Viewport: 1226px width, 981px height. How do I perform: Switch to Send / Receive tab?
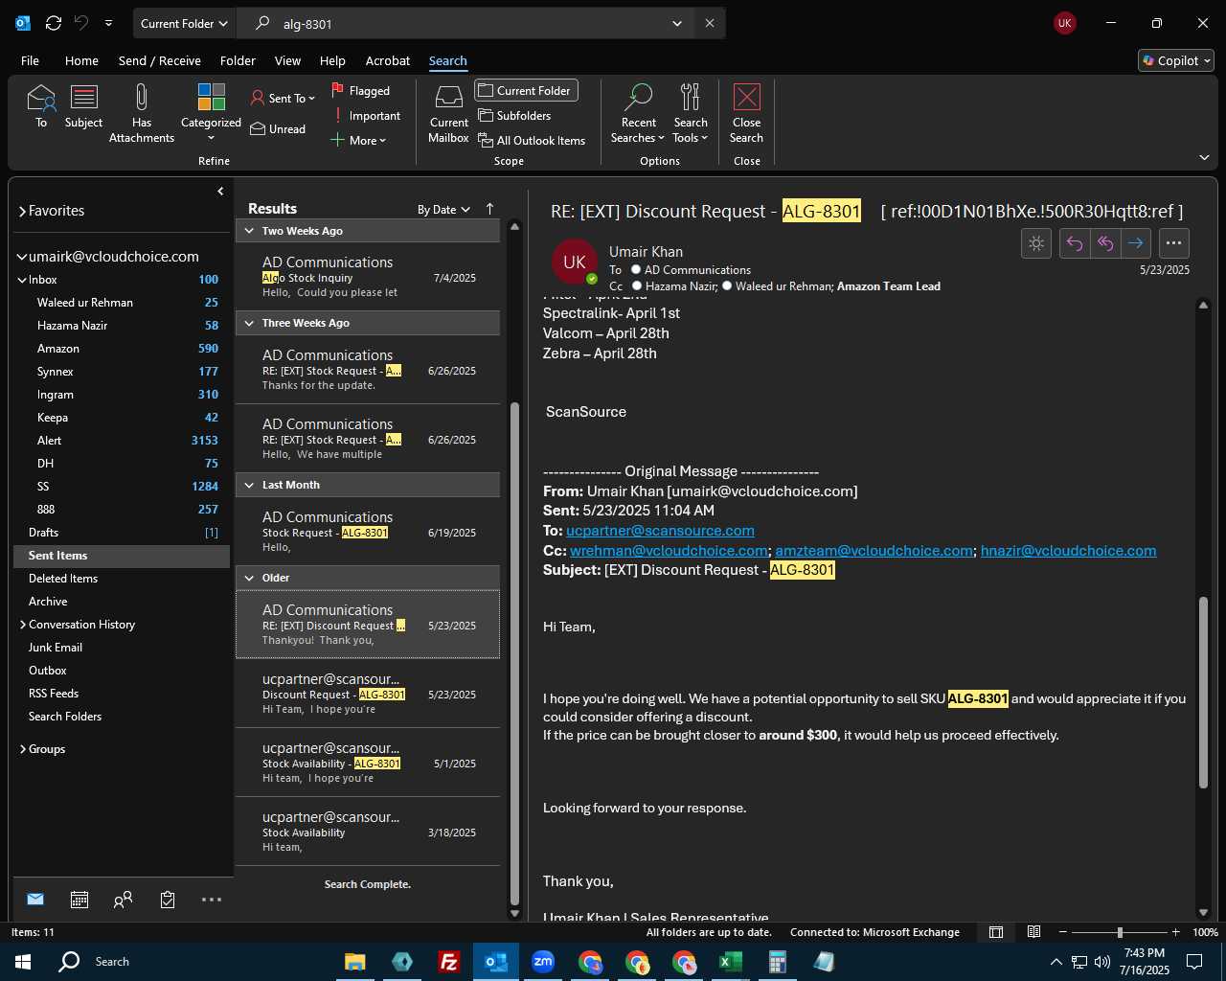tap(160, 60)
